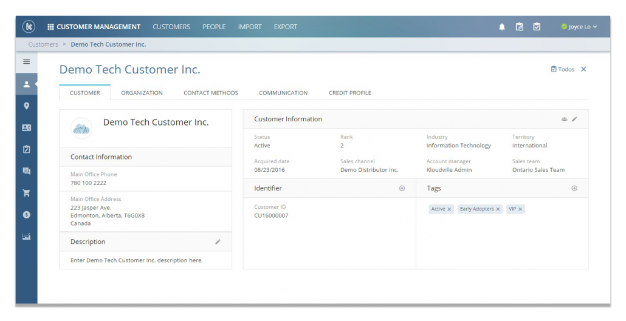Click the Early Adopters tag label

tap(476, 209)
